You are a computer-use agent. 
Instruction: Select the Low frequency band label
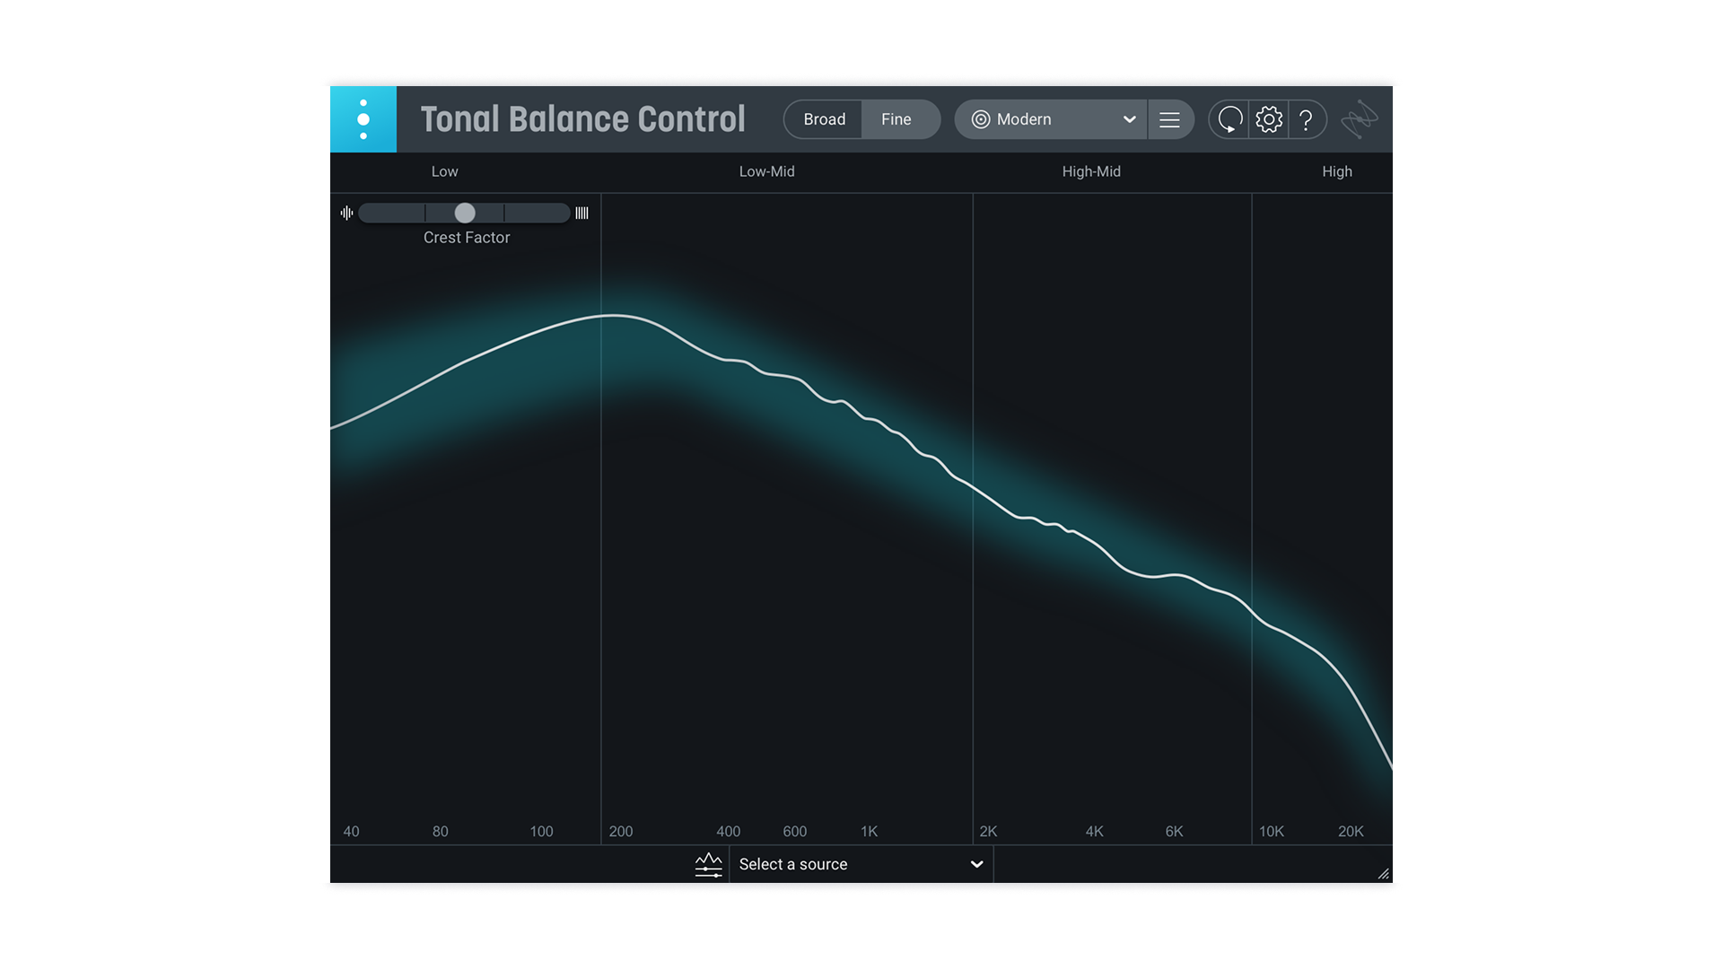click(444, 171)
